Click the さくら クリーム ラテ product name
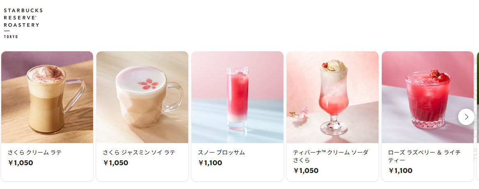This screenshot has height=189, width=479. (x=35, y=153)
